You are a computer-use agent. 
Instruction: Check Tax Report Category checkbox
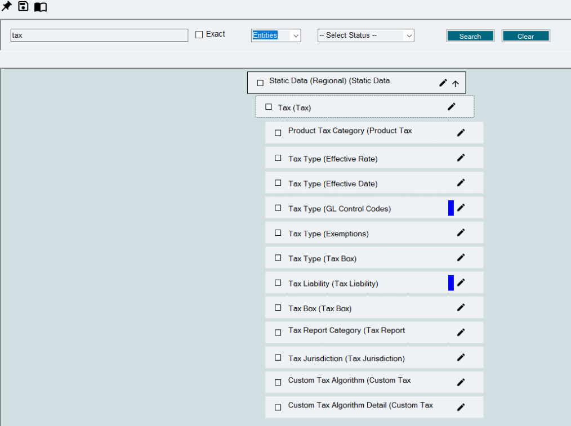coord(278,333)
